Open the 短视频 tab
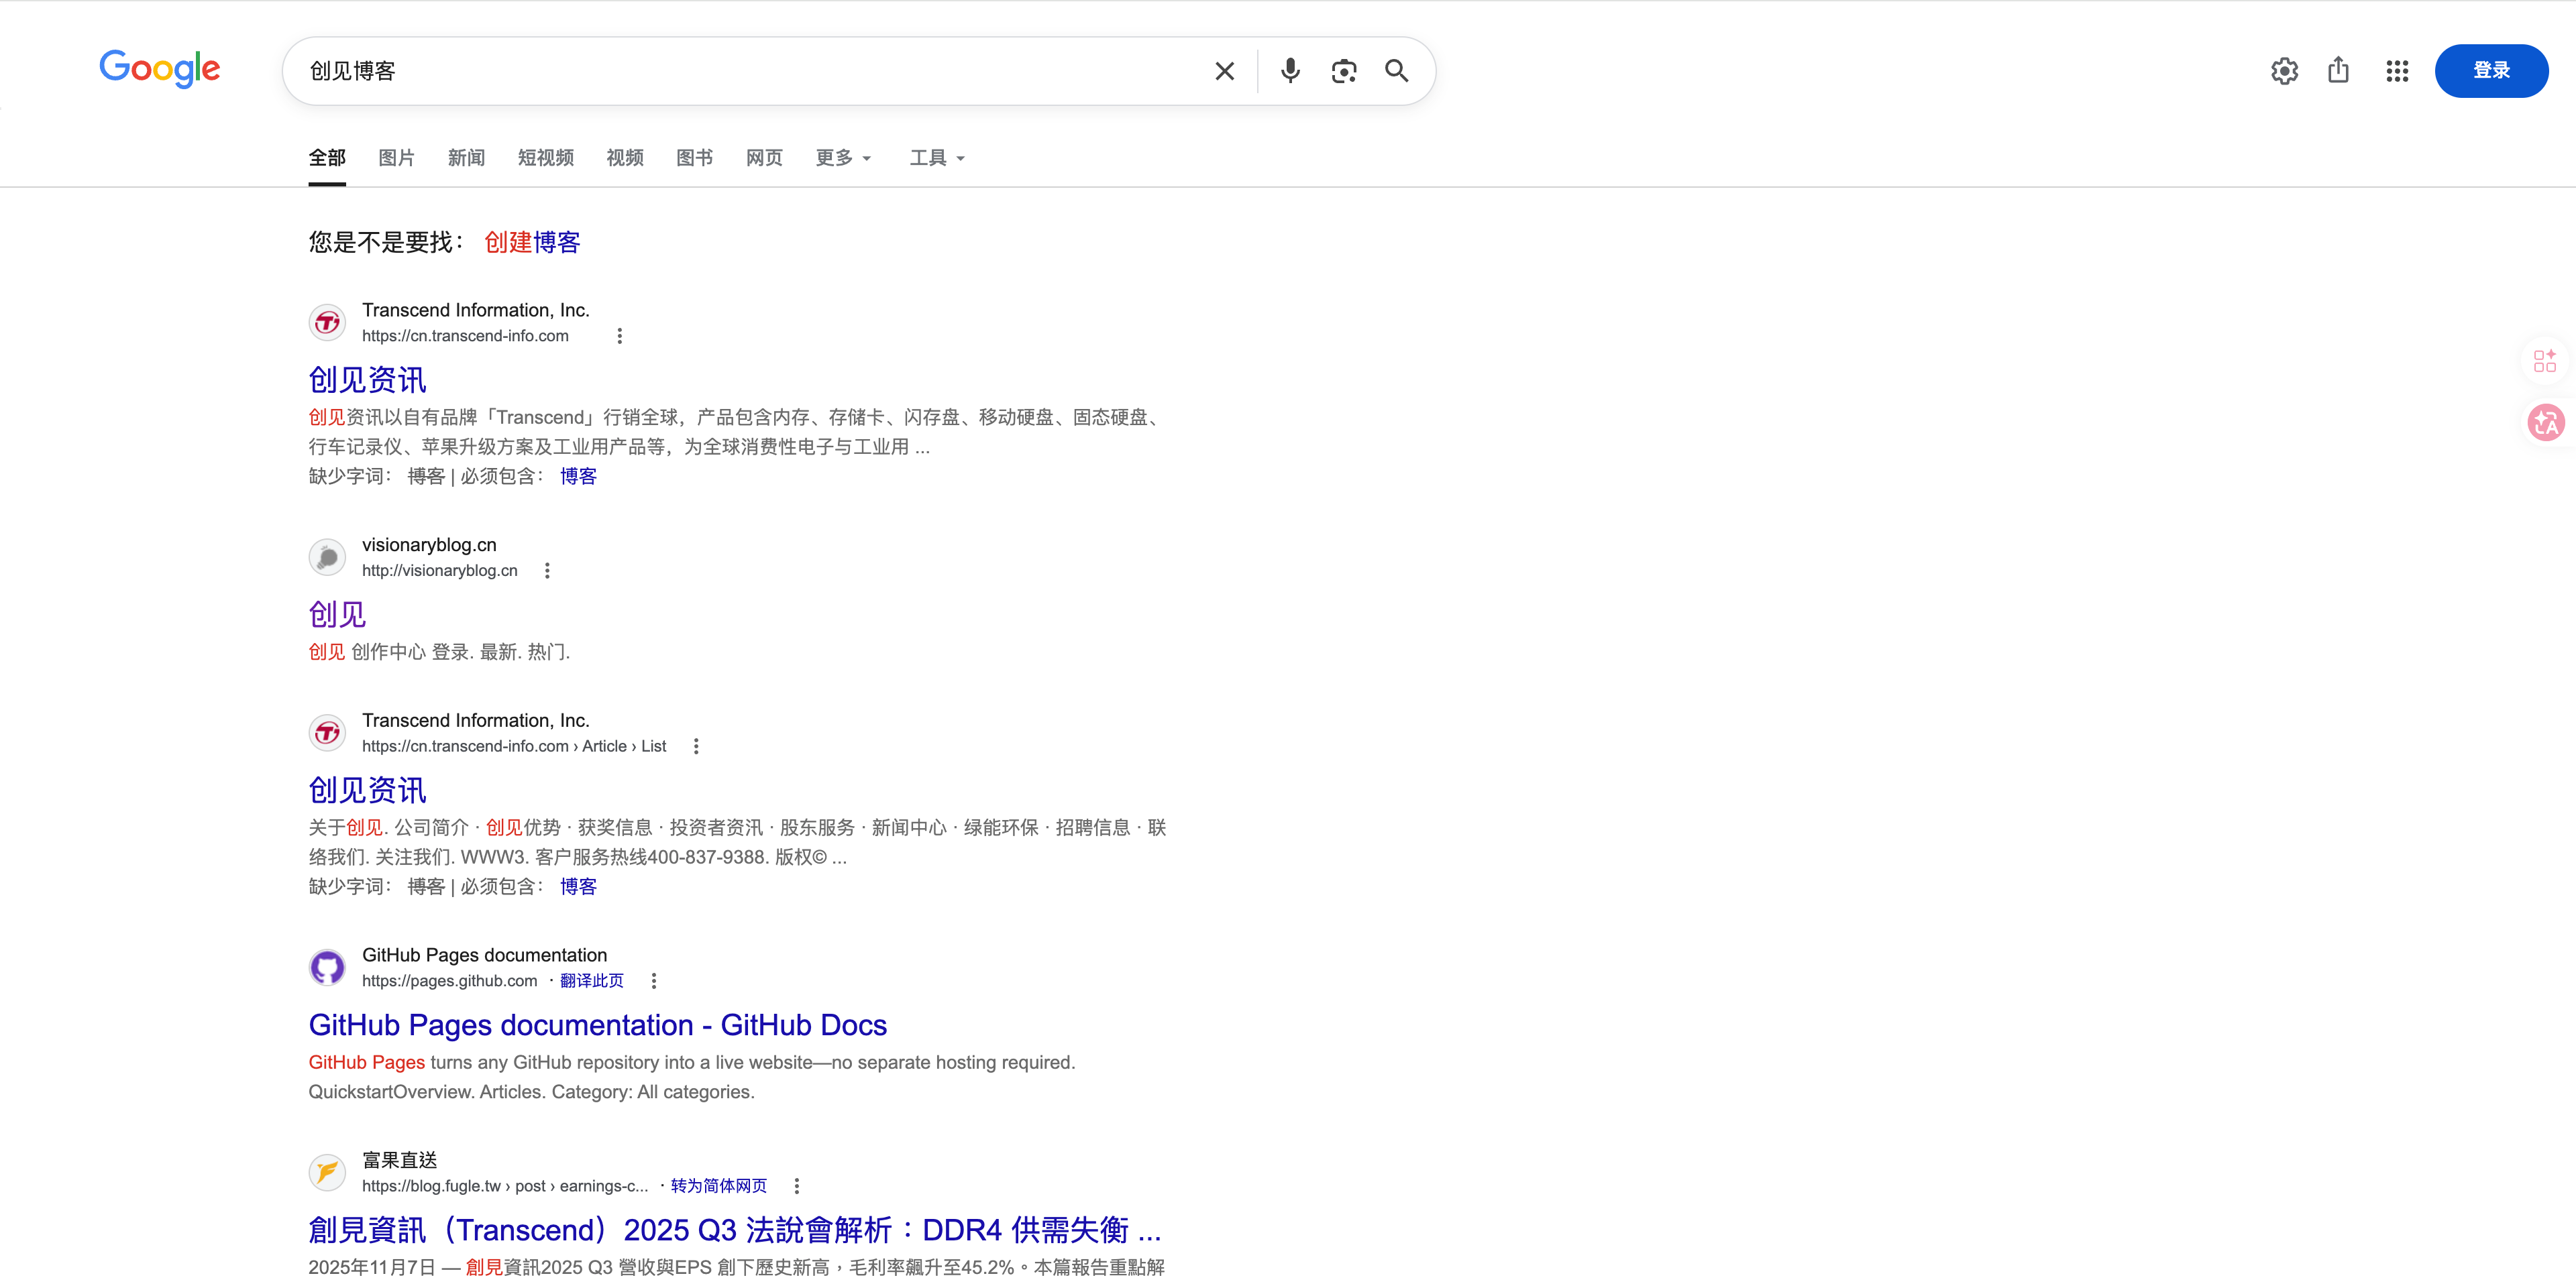 [545, 158]
